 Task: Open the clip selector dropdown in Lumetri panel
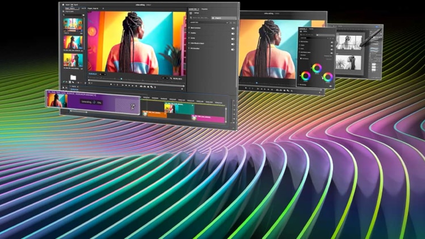(209, 23)
